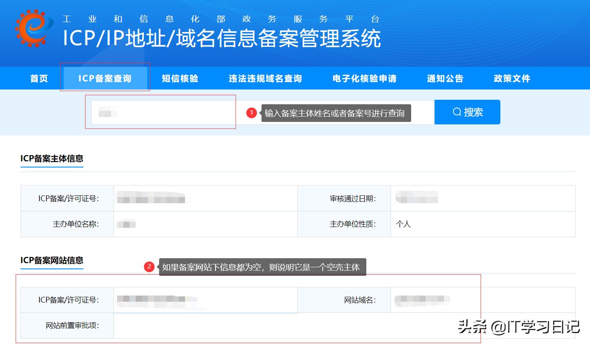590x344 pixels.
Task: Open 电子化核验申请 from the top bar
Action: [x=363, y=78]
